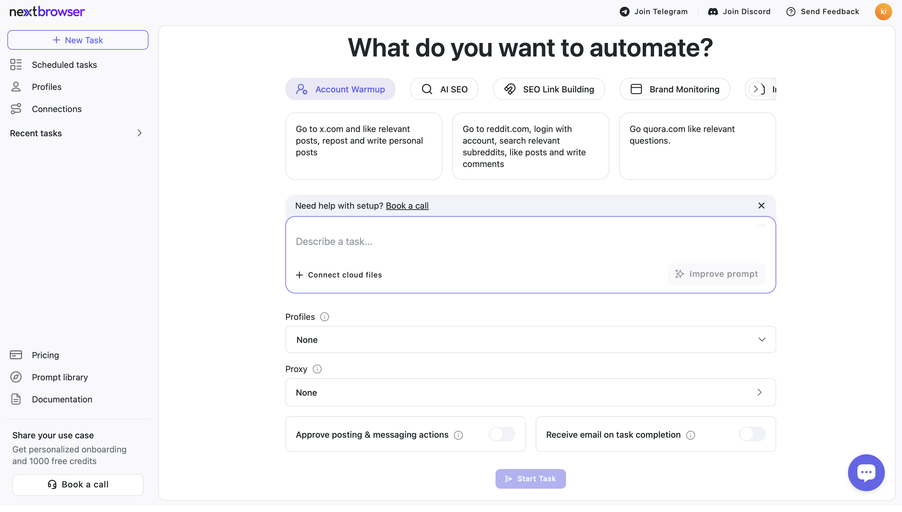
Task: Select the Brand Monitoring tab
Action: click(x=675, y=89)
